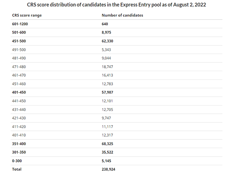Select the 411-420 score range cell
237x177 pixels.
tap(20, 126)
